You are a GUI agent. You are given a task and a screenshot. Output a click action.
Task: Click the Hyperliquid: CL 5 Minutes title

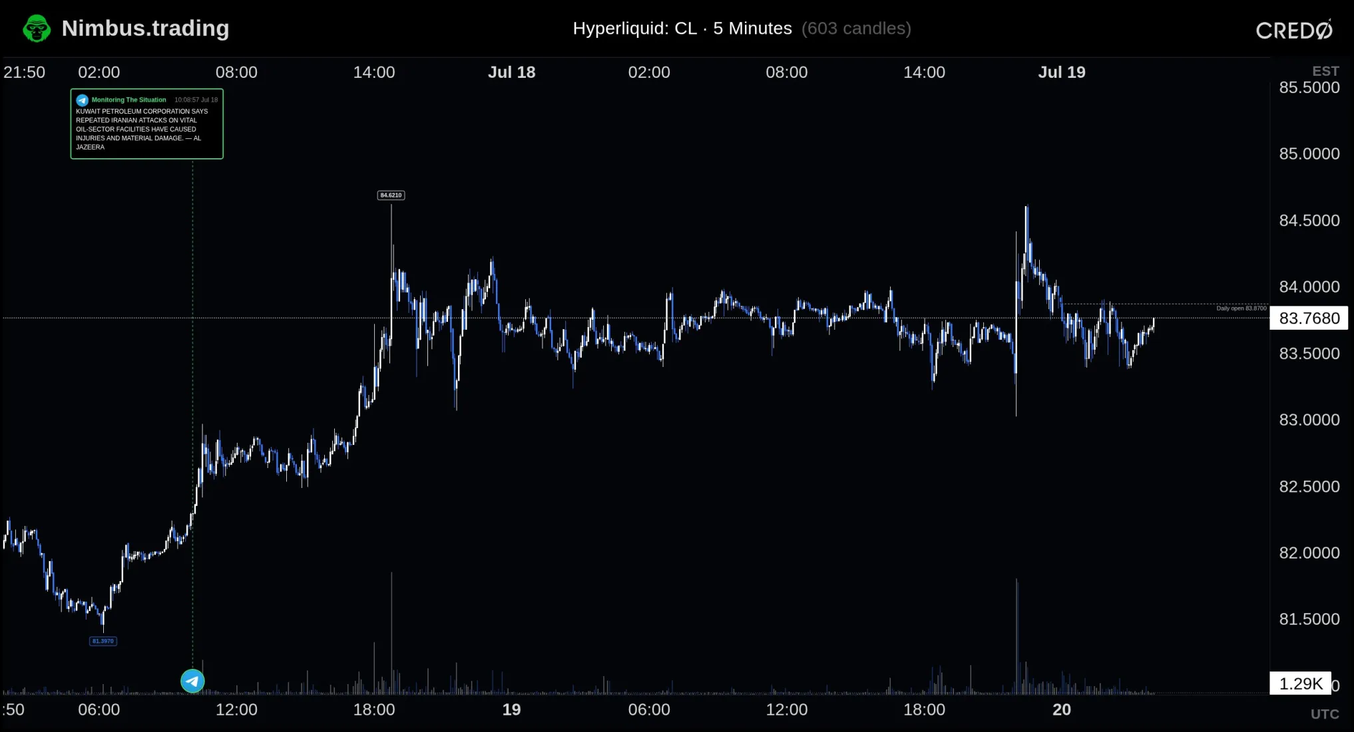682,28
